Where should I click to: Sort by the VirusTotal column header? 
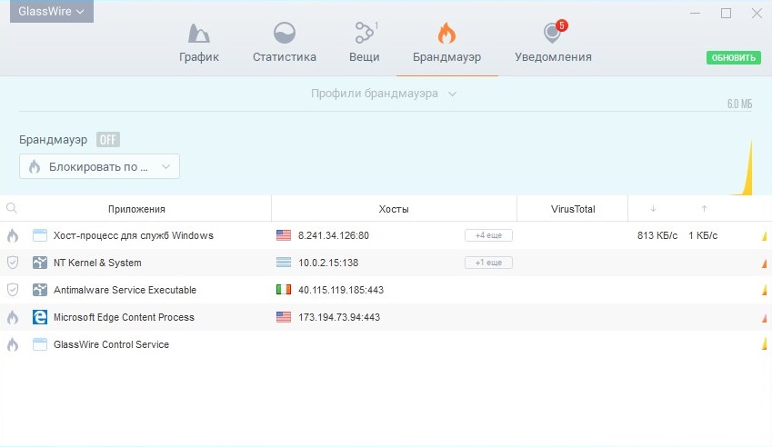tap(572, 209)
